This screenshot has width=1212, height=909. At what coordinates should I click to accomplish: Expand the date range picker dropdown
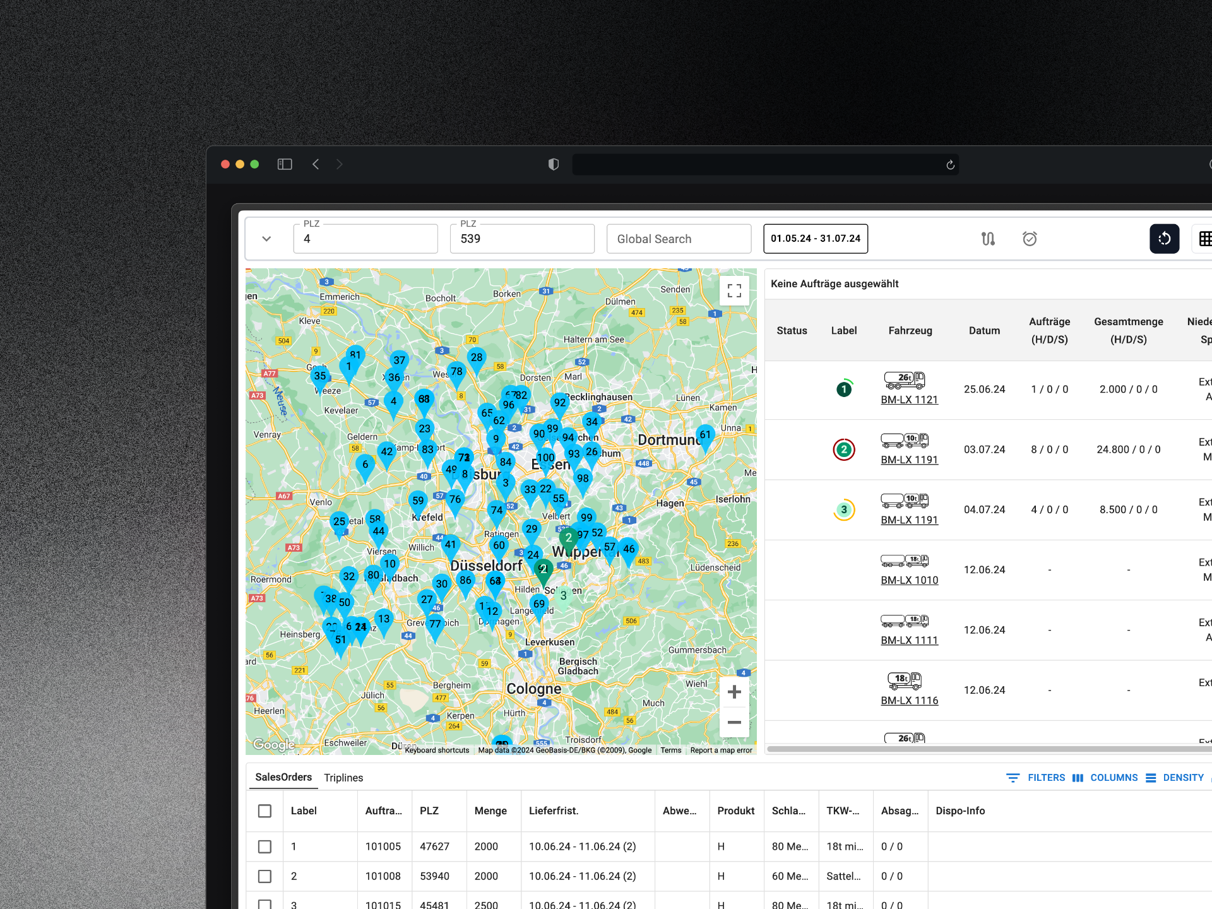coord(816,239)
